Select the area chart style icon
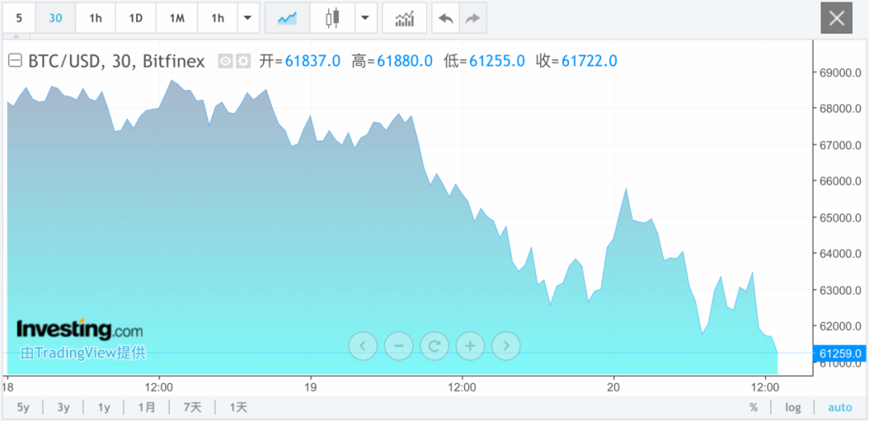This screenshot has height=421, width=869. (x=287, y=18)
